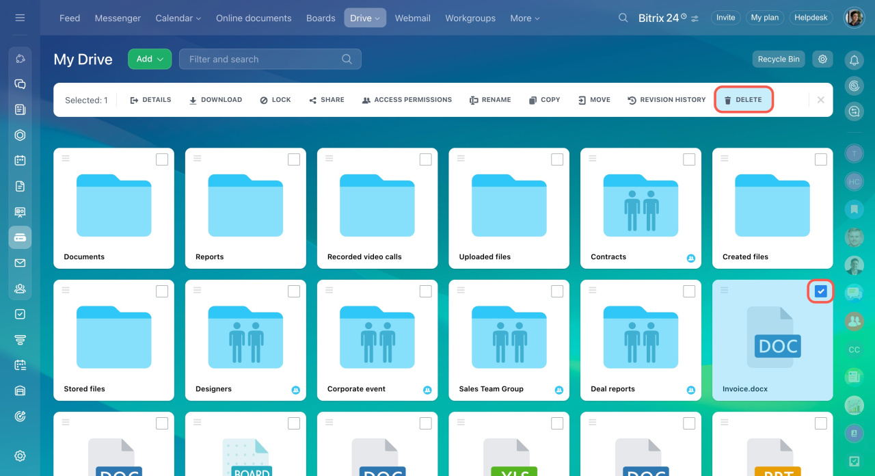Click the Invite button
This screenshot has height=476, width=875.
726,18
